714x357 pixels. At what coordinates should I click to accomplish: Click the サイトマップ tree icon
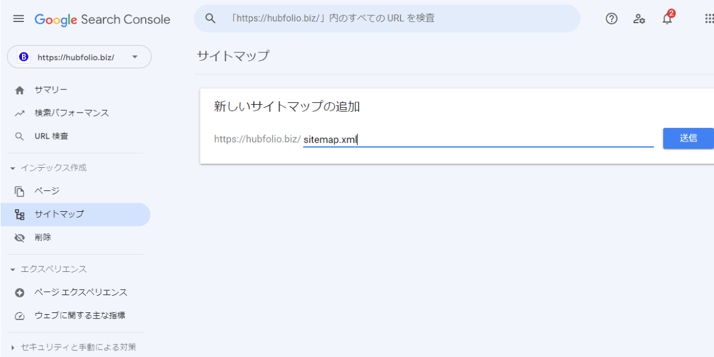click(20, 214)
